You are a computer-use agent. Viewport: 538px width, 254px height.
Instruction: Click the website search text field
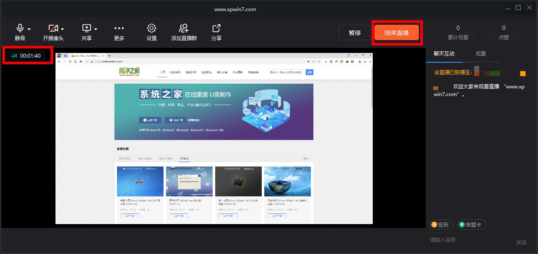[x=292, y=72]
